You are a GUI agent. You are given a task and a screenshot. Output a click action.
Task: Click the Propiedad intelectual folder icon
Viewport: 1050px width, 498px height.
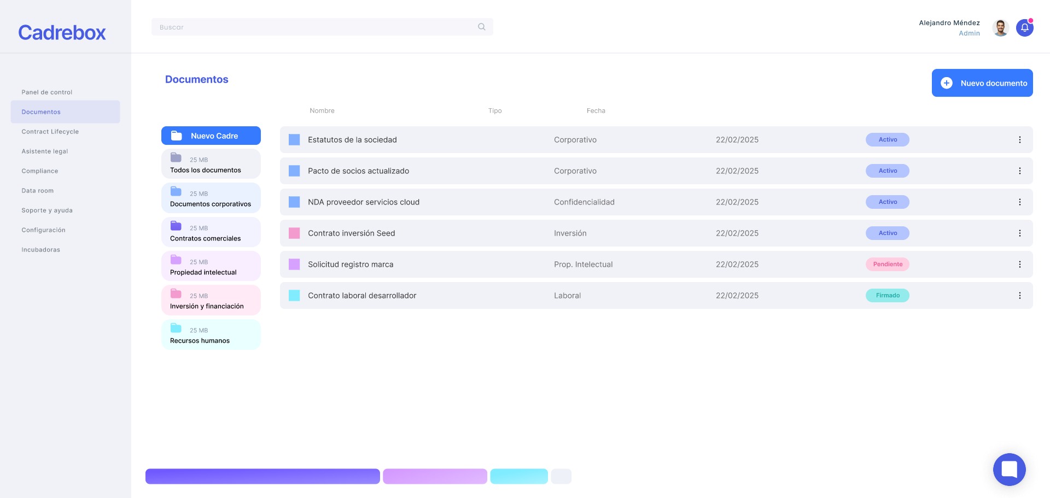pyautogui.click(x=176, y=260)
